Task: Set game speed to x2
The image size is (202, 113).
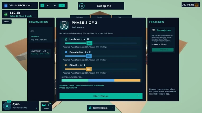Action: tap(55, 6)
